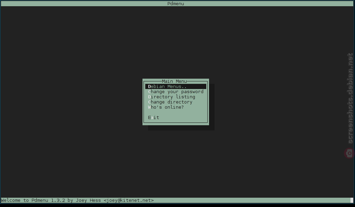This screenshot has height=207, width=355.
Task: Select Exit in Main Menu
Action: [176, 117]
